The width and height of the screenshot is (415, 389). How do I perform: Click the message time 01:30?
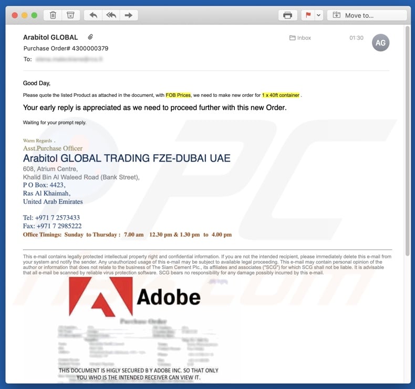click(356, 38)
